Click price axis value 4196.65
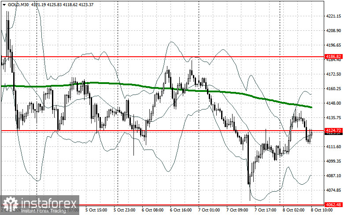The height and width of the screenshot is (215, 344). click(334, 45)
